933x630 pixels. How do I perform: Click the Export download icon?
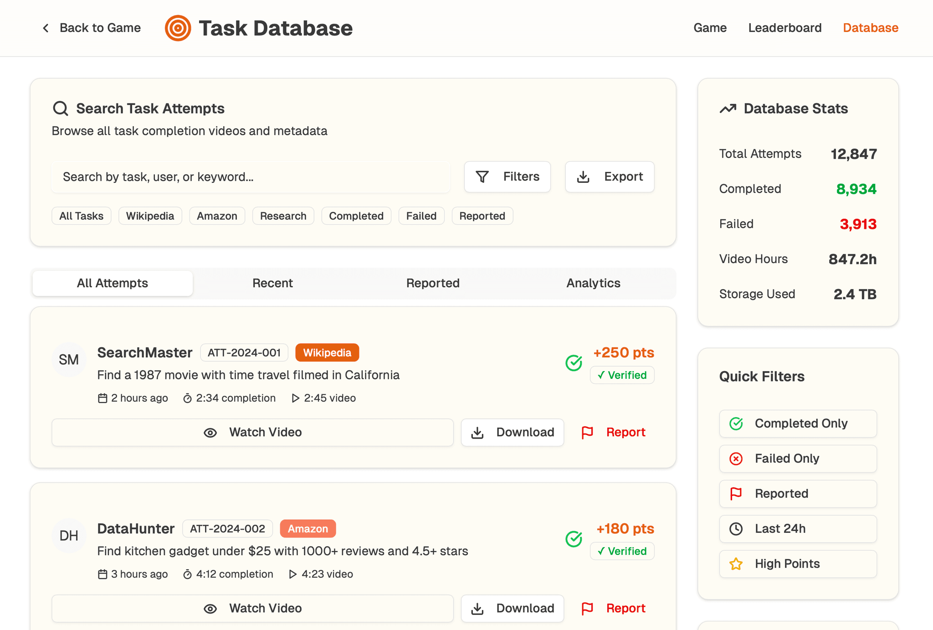click(x=583, y=177)
